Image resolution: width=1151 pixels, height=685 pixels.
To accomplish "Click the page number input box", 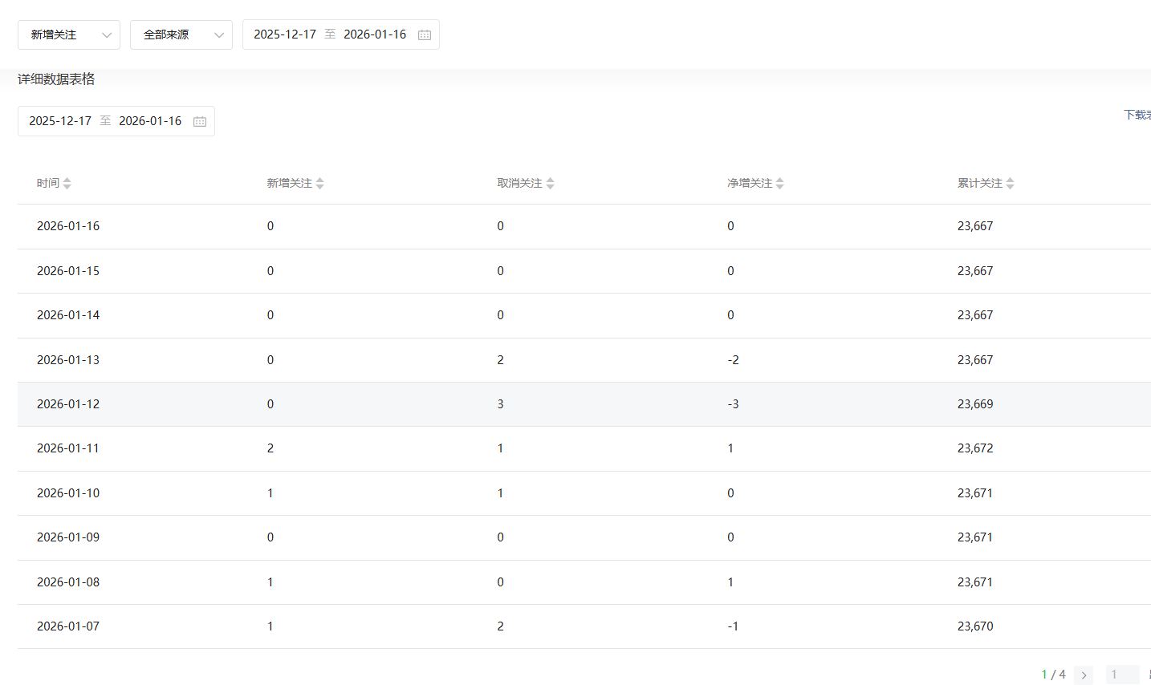I will tap(1121, 675).
